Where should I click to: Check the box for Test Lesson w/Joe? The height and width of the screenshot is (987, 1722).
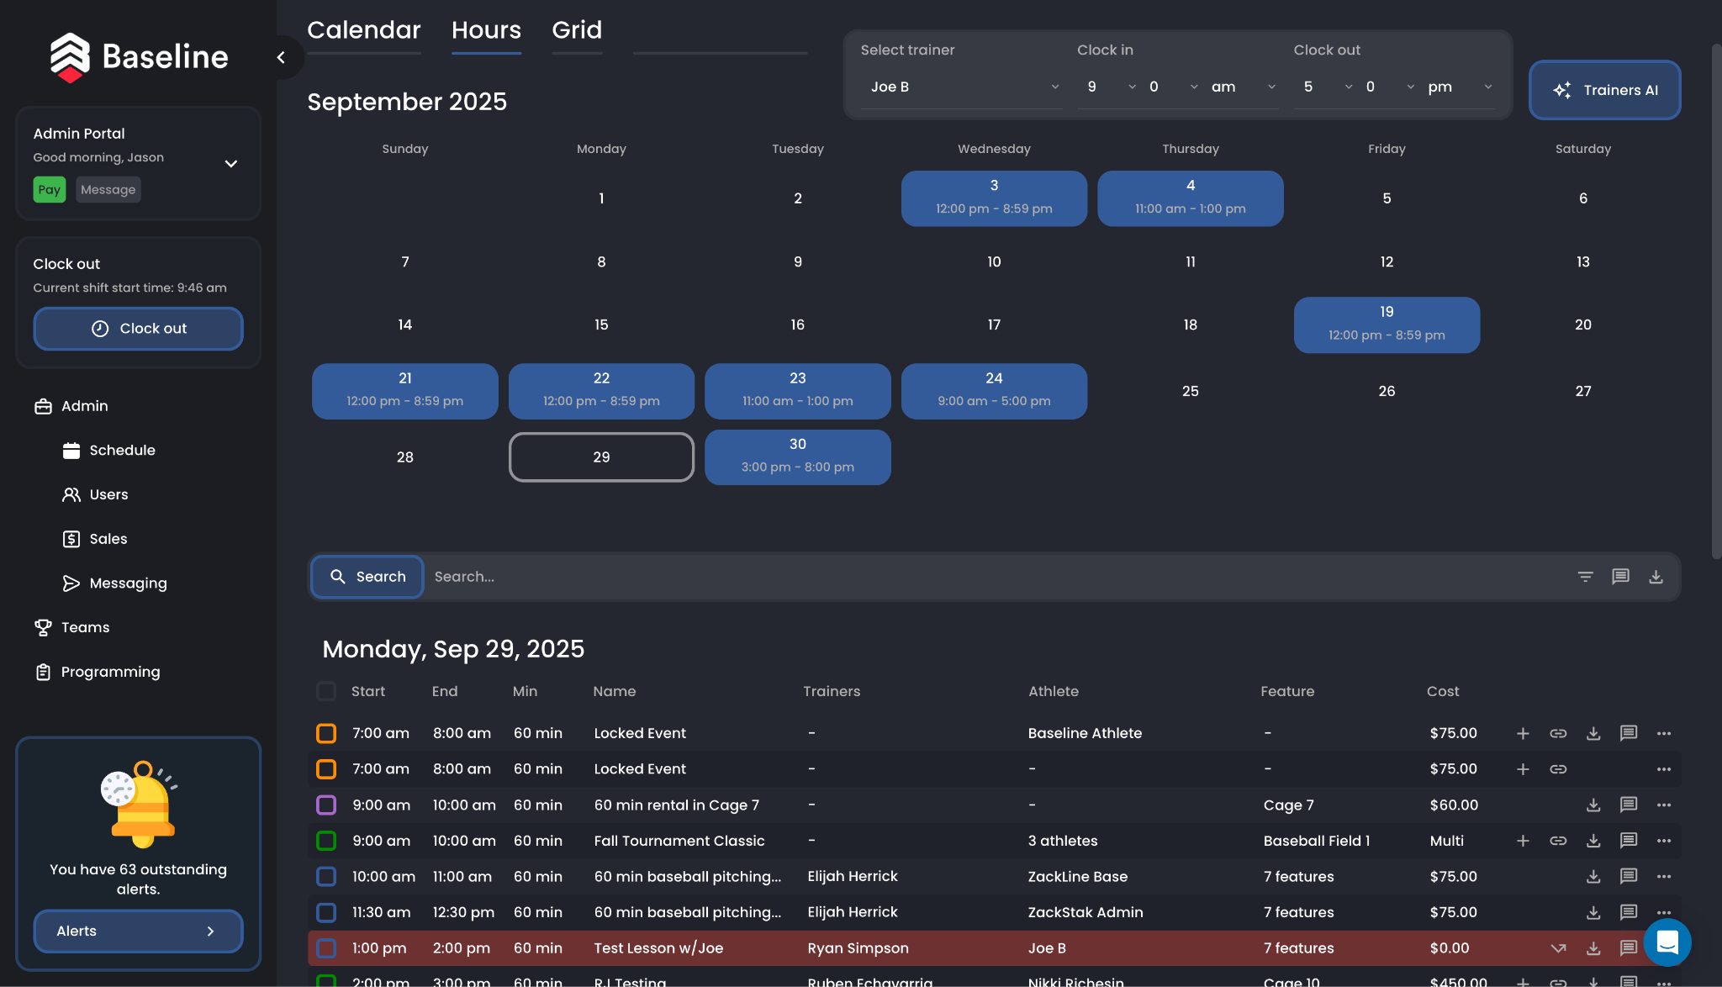pos(326,947)
